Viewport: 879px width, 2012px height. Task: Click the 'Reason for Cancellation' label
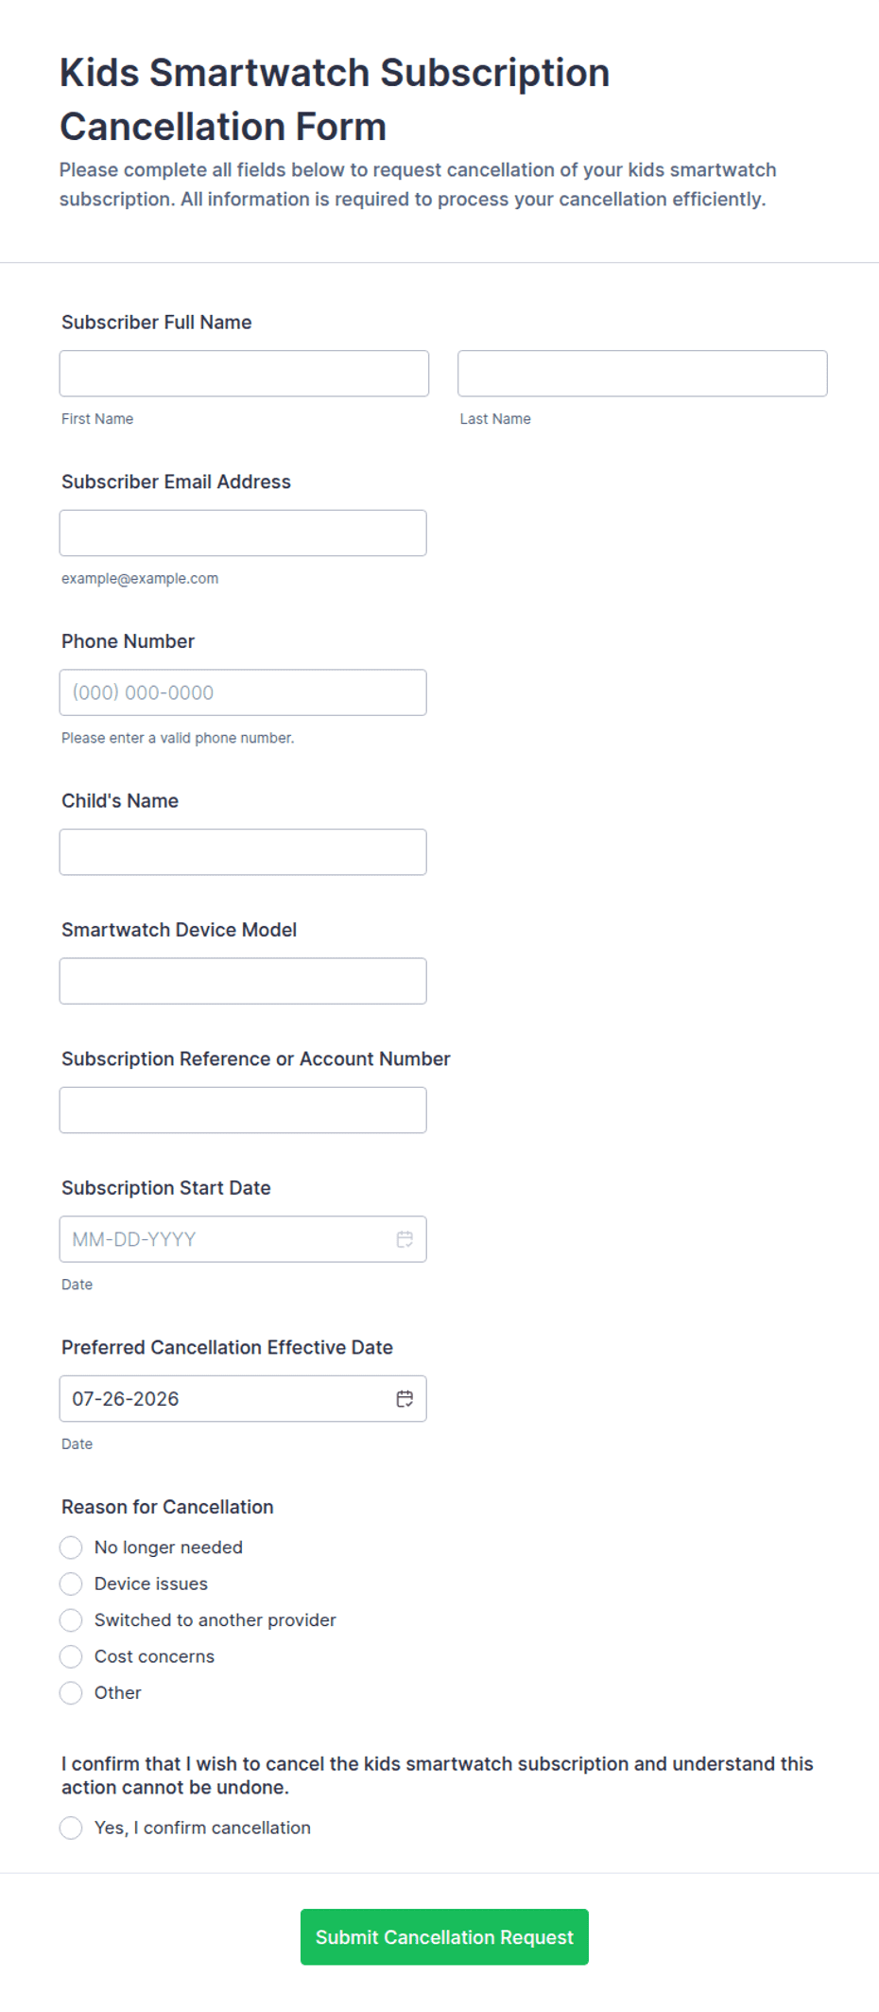(x=167, y=1507)
